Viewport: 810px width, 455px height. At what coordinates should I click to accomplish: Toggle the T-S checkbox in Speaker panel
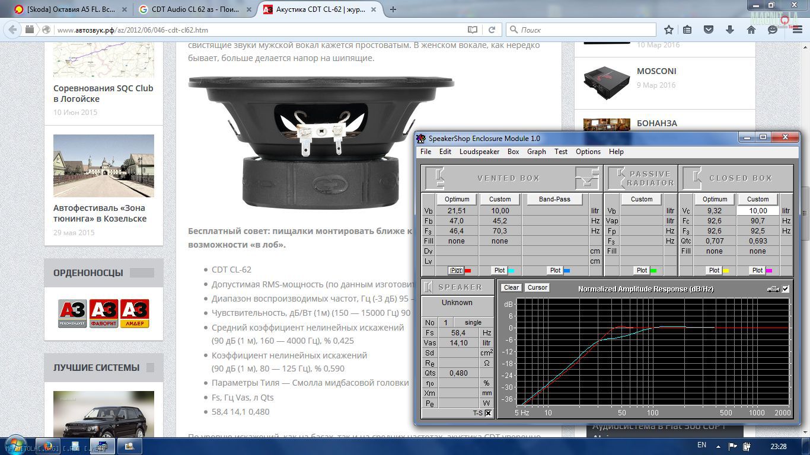(x=488, y=413)
